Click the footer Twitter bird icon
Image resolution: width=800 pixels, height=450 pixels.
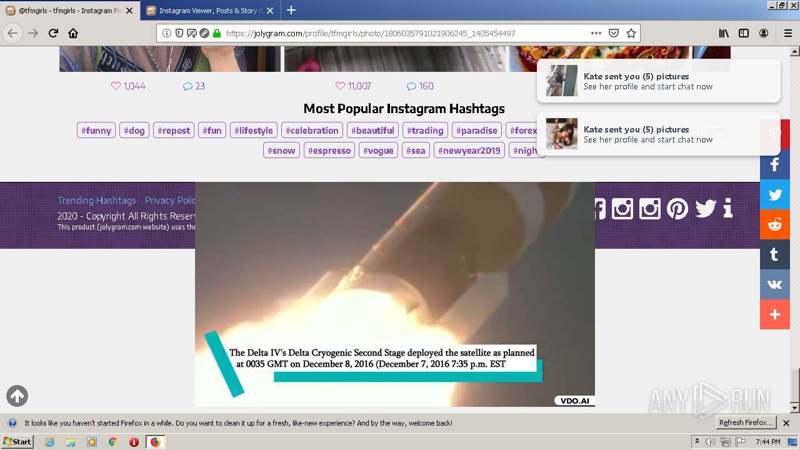706,208
